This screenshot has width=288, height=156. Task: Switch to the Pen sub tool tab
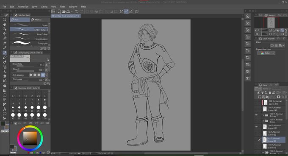(x=19, y=19)
